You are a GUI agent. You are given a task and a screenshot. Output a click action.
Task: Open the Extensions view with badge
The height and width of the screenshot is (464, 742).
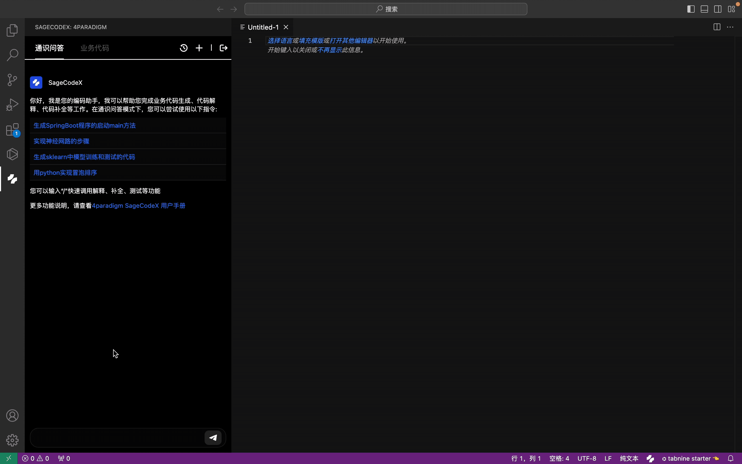pyautogui.click(x=12, y=129)
